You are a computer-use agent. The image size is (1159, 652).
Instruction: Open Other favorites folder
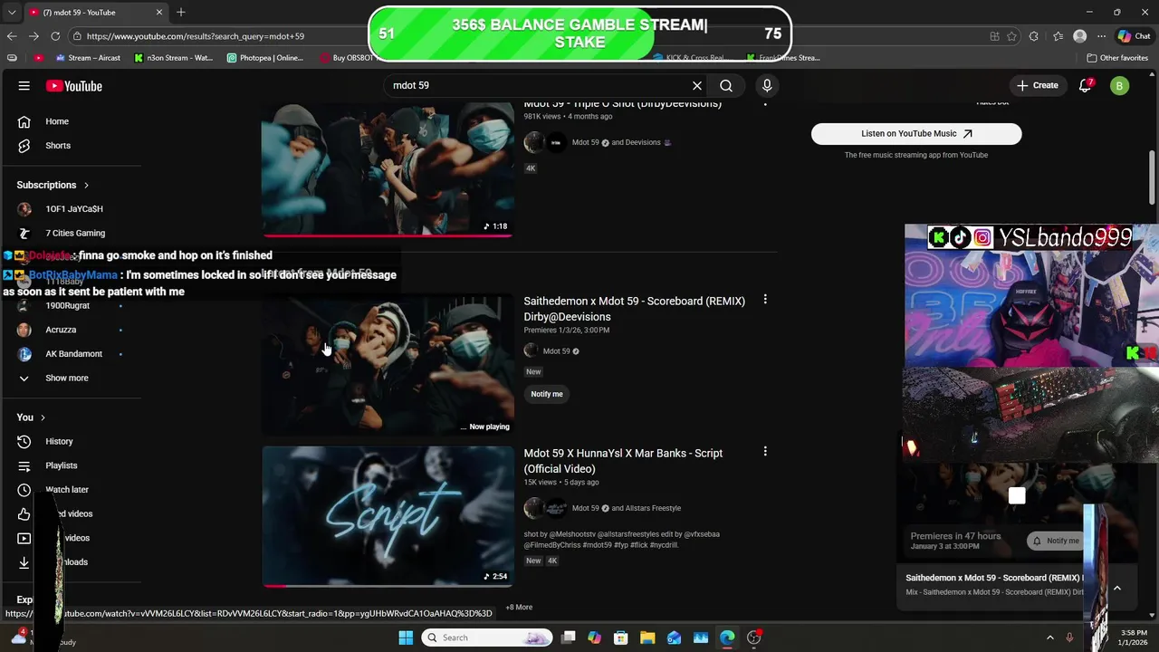pyautogui.click(x=1117, y=58)
